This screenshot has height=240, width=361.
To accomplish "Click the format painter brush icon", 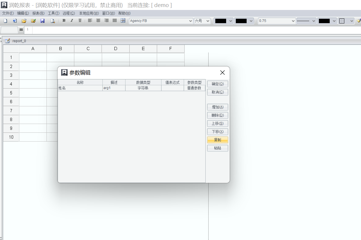I will pos(359,21).
